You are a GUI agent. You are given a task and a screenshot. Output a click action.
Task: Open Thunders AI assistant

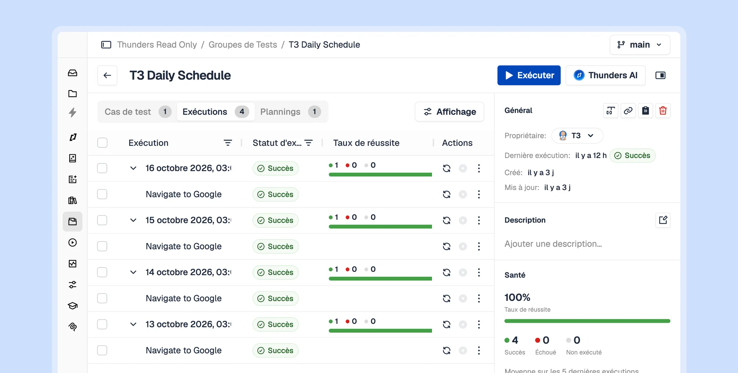605,75
